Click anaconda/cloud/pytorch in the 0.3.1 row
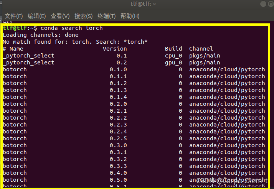Viewport: 274px width, 189px height. (227, 152)
